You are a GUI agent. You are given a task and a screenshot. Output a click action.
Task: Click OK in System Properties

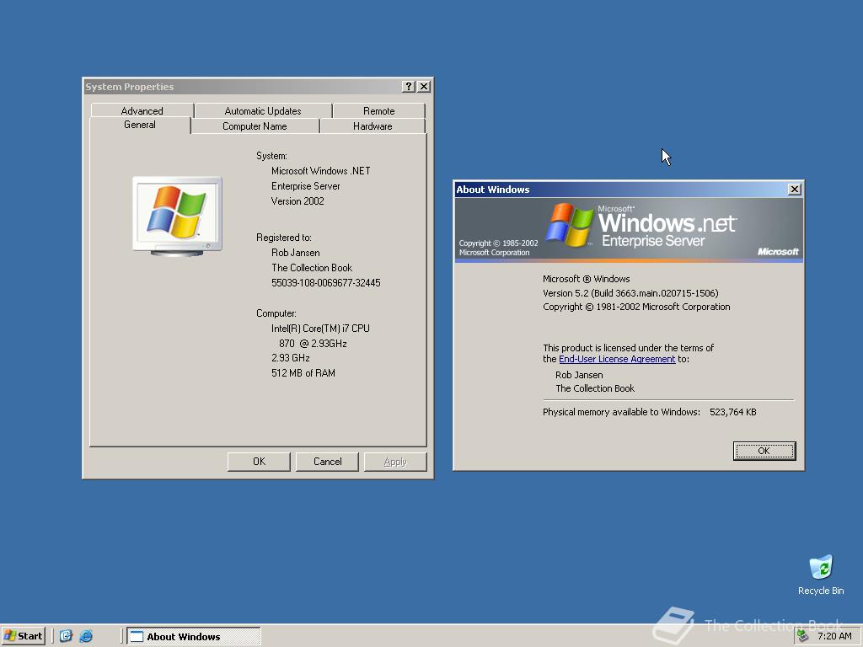(259, 462)
